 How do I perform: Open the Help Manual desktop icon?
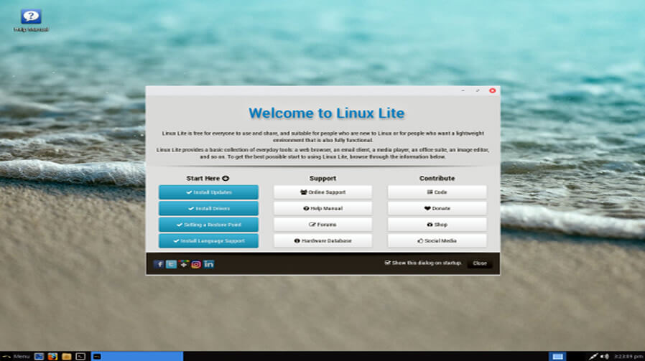[x=31, y=21]
